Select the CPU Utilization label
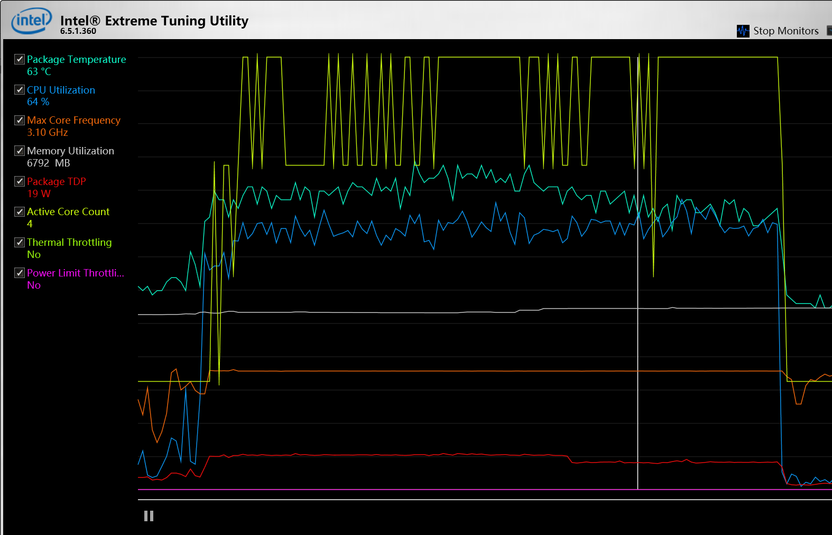The width and height of the screenshot is (832, 535). click(x=61, y=90)
